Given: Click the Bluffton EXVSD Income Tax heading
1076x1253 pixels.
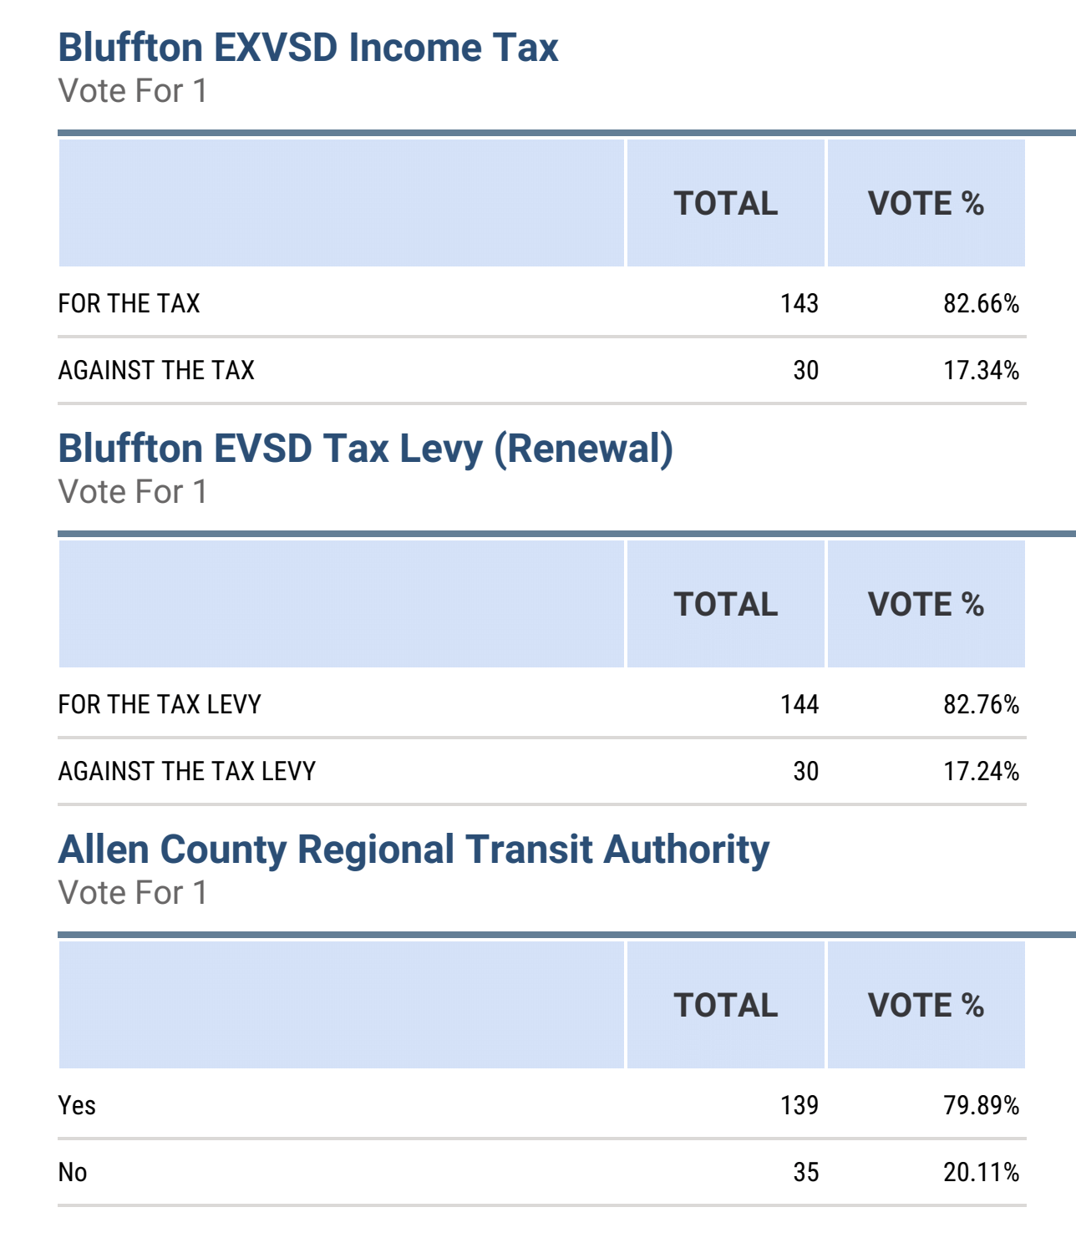Looking at the screenshot, I should (x=308, y=48).
